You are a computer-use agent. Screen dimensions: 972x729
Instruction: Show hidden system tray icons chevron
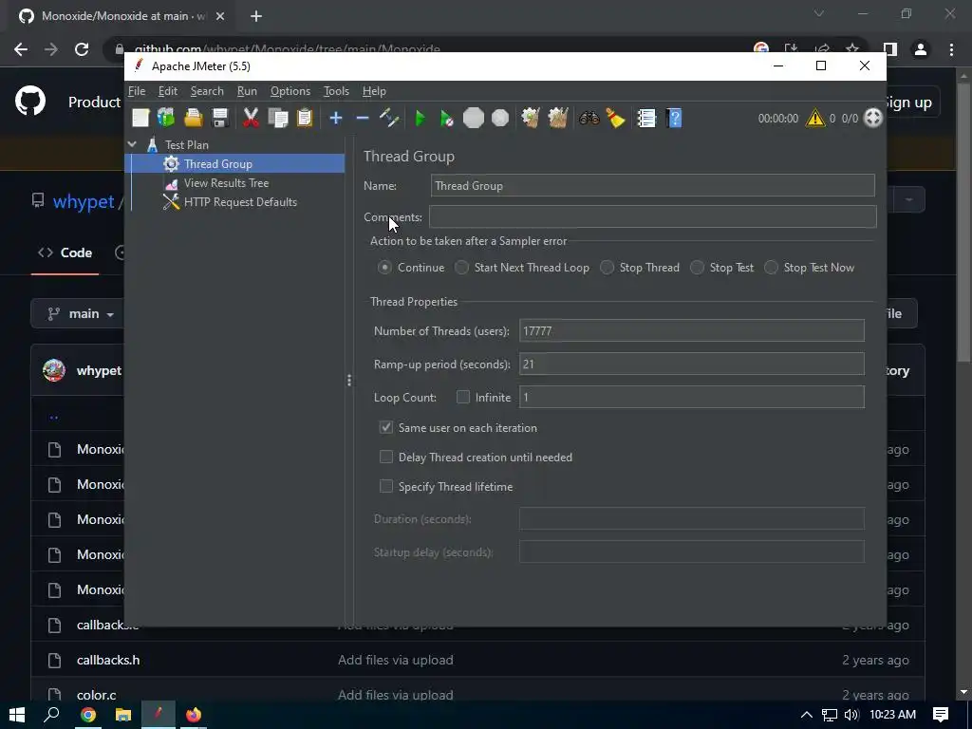806,715
